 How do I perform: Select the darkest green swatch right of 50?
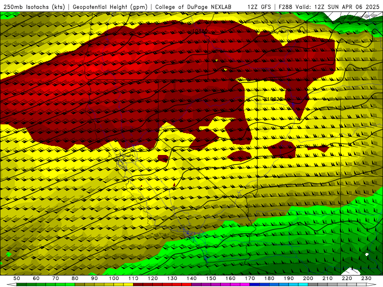[x=21, y=285]
